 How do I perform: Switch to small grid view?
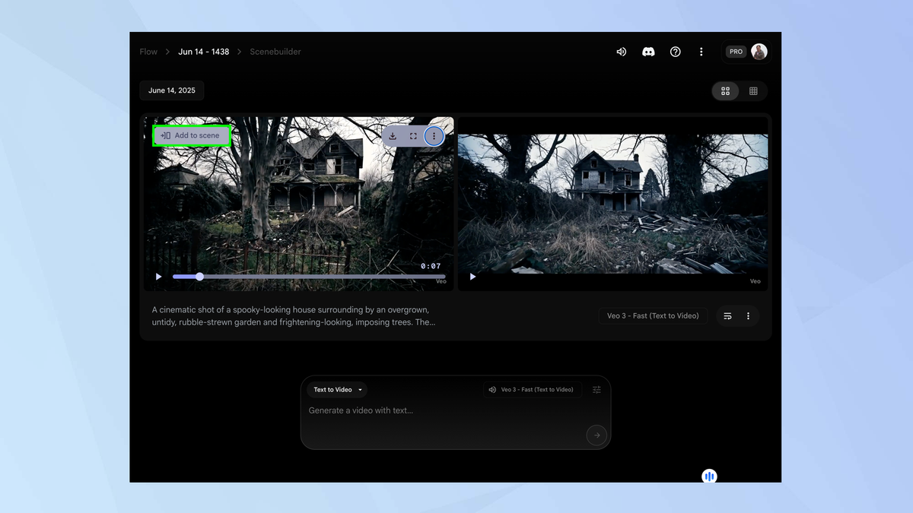pos(753,91)
